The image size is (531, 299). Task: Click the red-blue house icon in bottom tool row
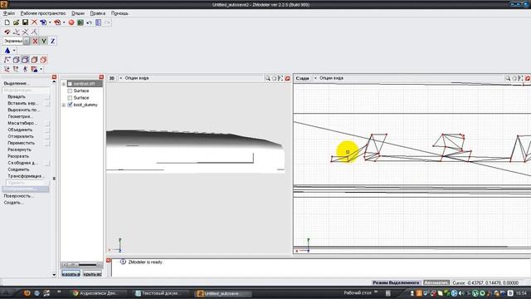[x=34, y=69]
